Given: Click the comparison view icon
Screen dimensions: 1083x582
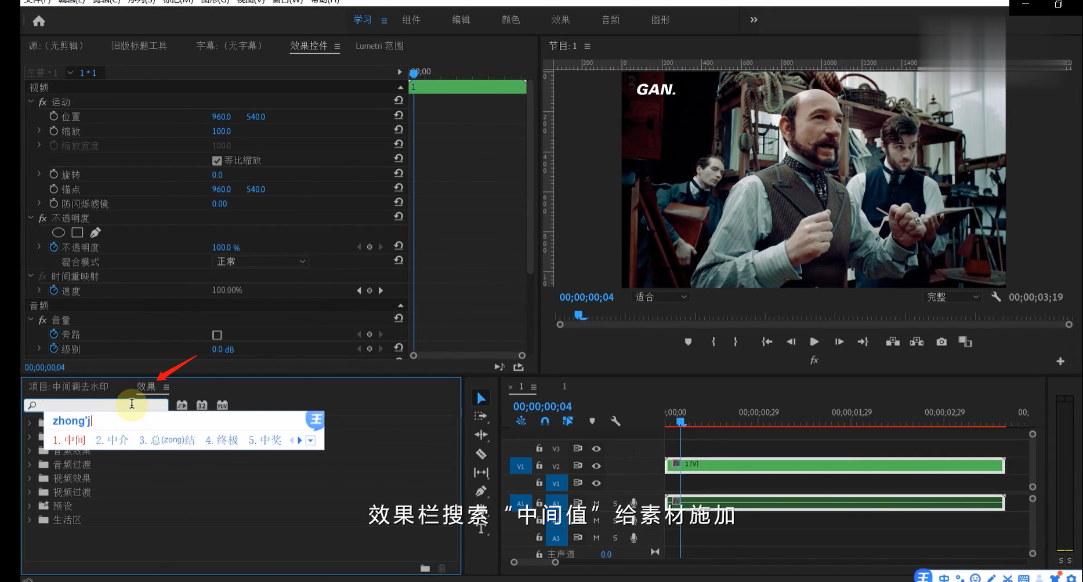Looking at the screenshot, I should click(x=965, y=342).
